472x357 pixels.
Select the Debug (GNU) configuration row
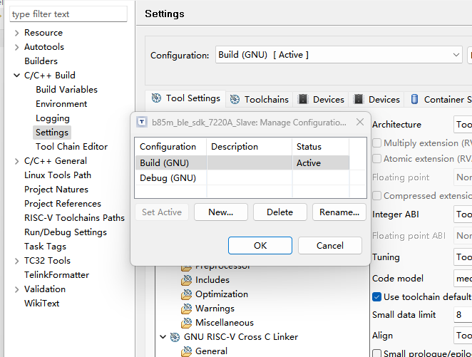click(x=242, y=177)
